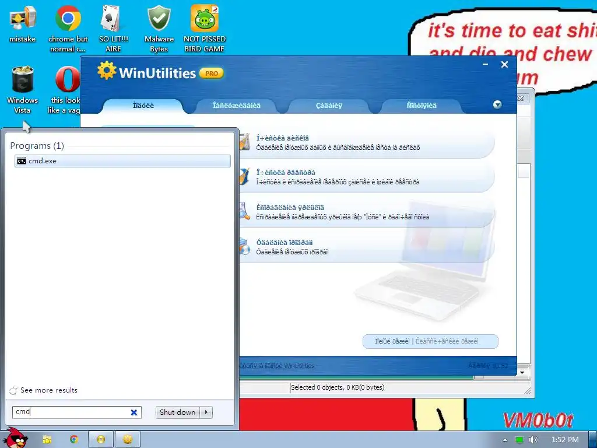597x448 pixels.
Task: Switch to the first running taskbar app
Action: point(100,440)
